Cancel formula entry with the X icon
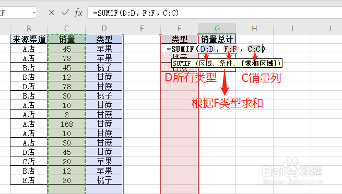 point(52,13)
